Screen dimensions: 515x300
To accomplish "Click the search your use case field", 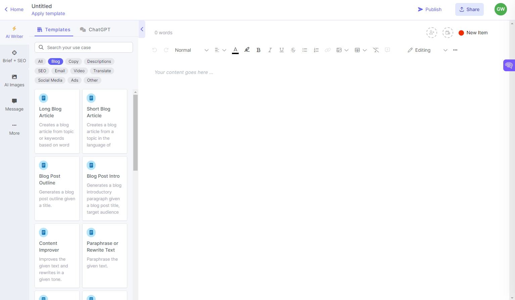I will click(83, 47).
